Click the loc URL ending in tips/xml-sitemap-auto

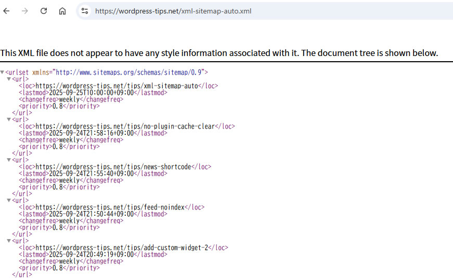[x=117, y=86]
